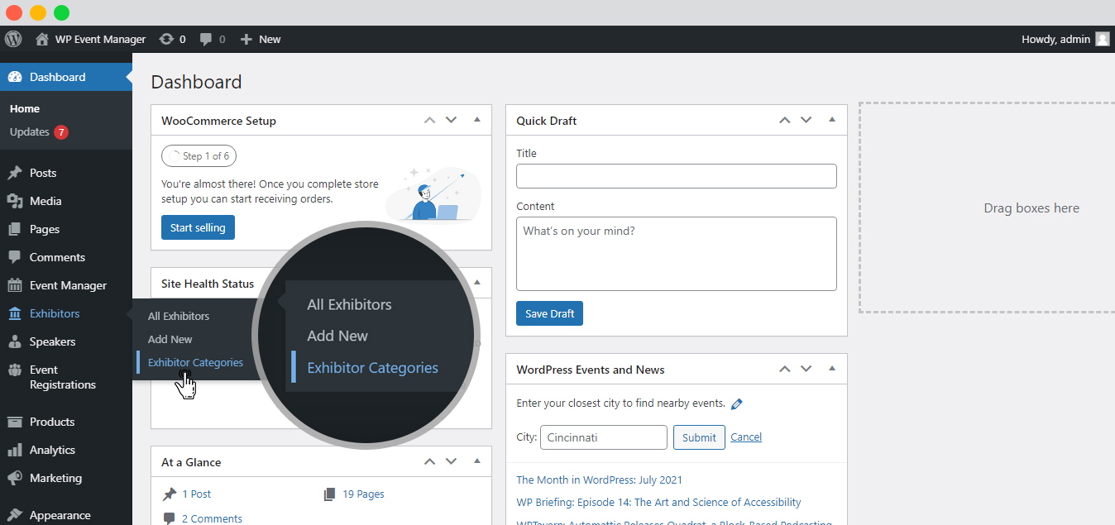Submit the city for nearby events

(699, 437)
